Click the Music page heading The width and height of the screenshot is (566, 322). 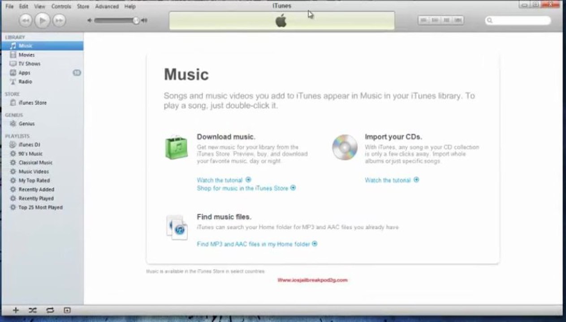pos(186,74)
